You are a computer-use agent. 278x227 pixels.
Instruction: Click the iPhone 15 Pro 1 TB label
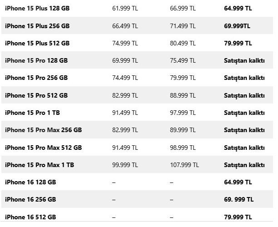click(33, 113)
